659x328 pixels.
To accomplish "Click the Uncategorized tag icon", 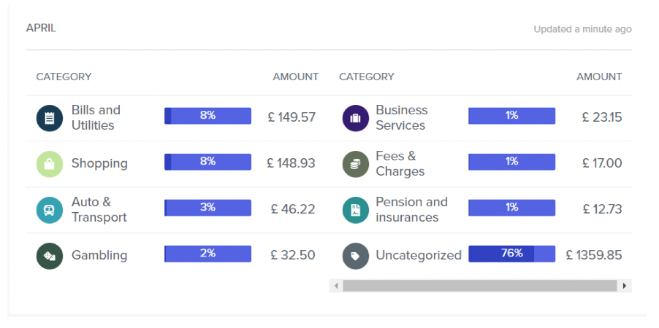I will [355, 255].
